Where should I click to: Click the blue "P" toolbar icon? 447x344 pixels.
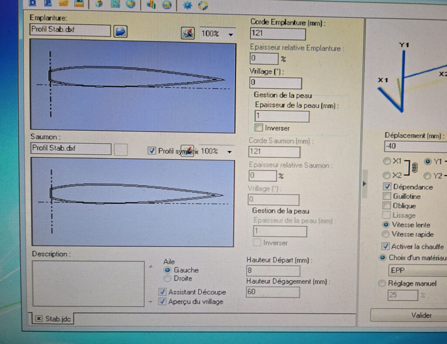[49, 4]
